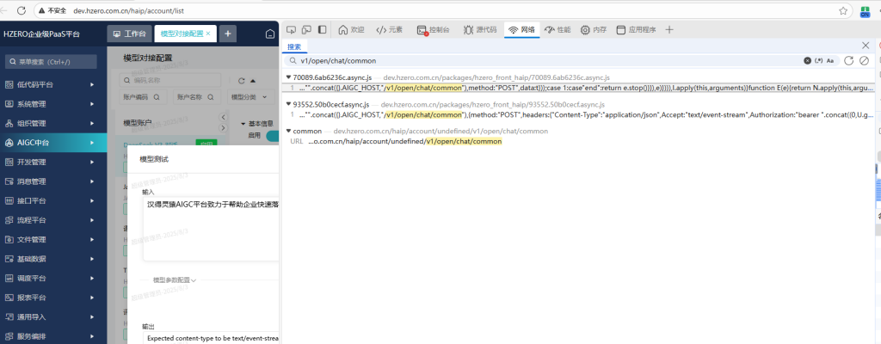This screenshot has width=881, height=344.
Task: Refresh the DevTools search results
Action: [849, 61]
